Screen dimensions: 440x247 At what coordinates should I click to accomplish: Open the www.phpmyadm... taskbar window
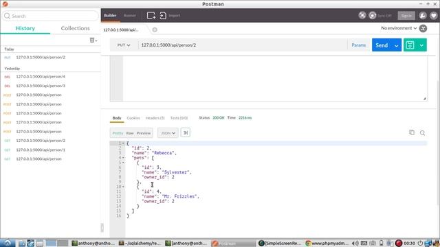tap(327, 243)
